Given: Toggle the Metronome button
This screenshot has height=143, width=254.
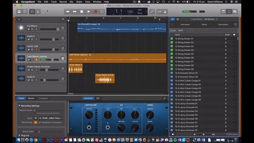Looking at the screenshot, I should pos(165,12).
